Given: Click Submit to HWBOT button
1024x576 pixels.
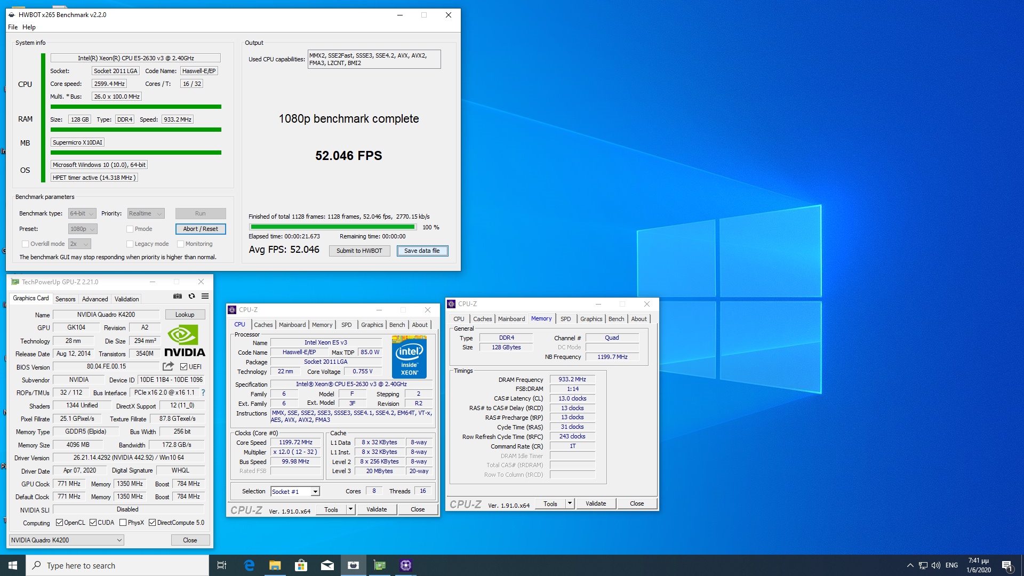Looking at the screenshot, I should [359, 251].
